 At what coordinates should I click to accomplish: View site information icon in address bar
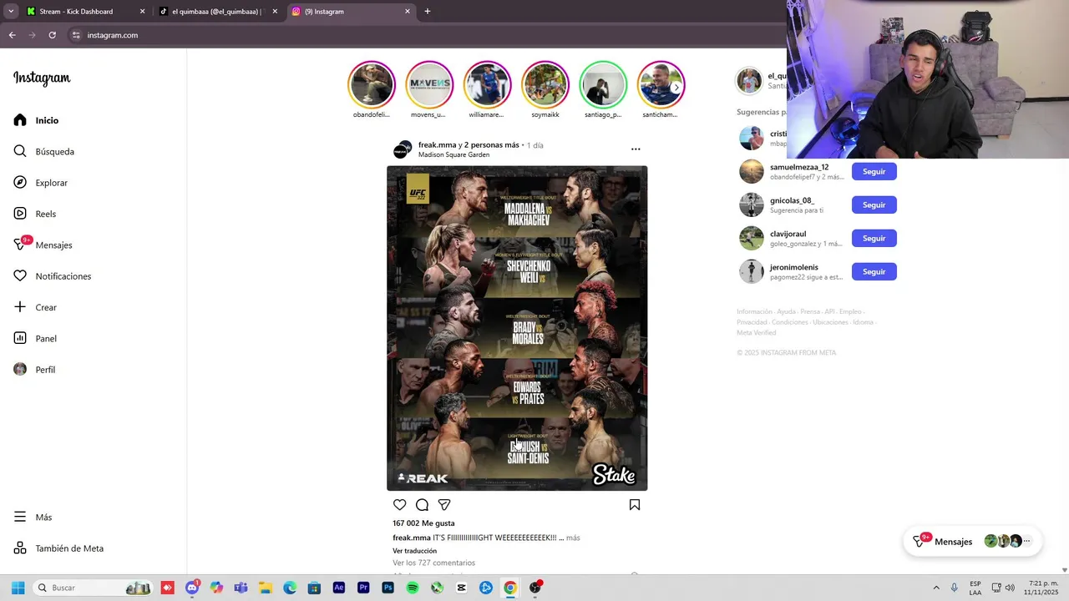76,35
